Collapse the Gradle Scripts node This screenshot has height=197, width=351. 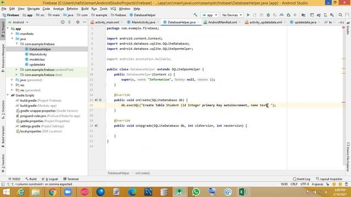[x=8, y=95]
